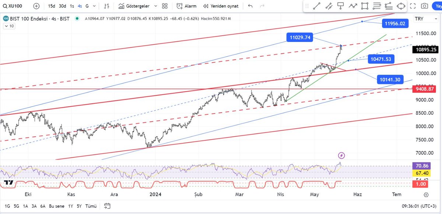Click the 11029.74 callout label
The width and height of the screenshot is (442, 214).
pos(299,37)
